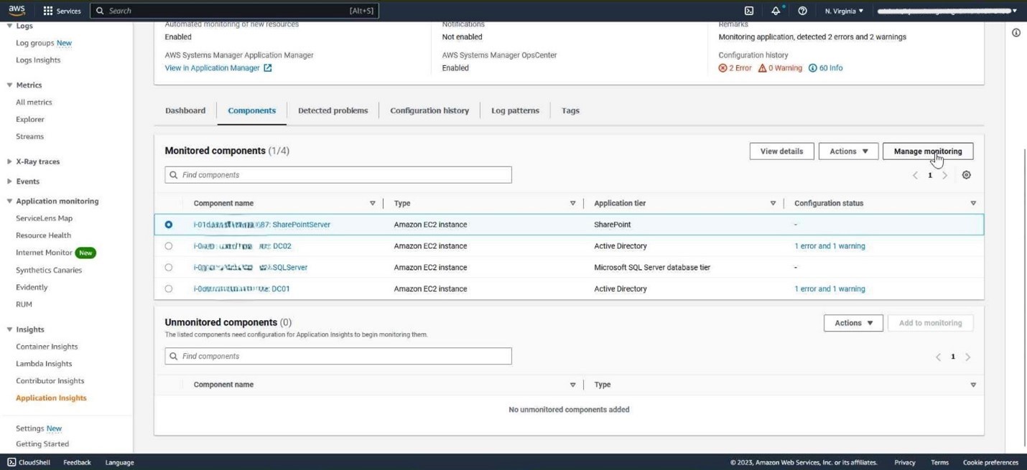Image resolution: width=1027 pixels, height=470 pixels.
Task: Select the SQLServer component radio button
Action: [x=169, y=268]
